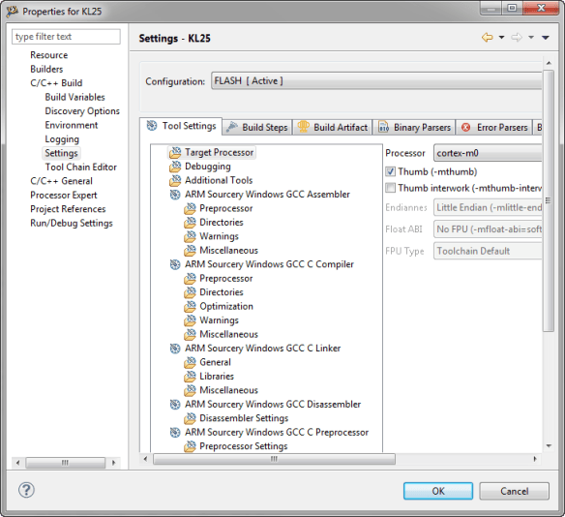Viewport: 565px width, 517px height.
Task: Open the Logging page
Action: pos(62,139)
